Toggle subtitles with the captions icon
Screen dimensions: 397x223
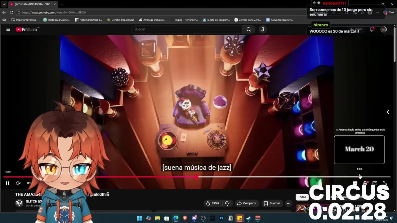click(355, 183)
